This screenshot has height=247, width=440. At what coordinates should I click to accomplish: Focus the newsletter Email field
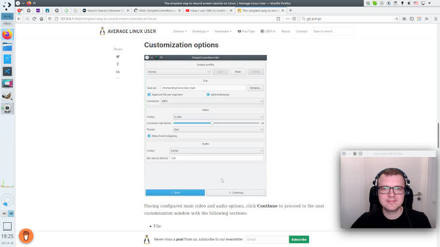pos(267,239)
